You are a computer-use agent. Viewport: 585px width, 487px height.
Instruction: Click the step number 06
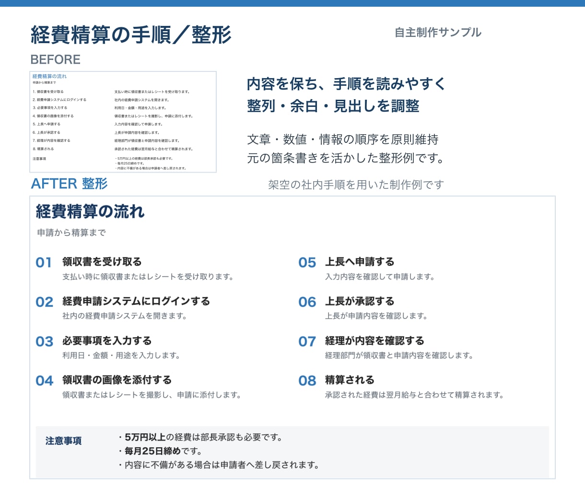(x=307, y=302)
